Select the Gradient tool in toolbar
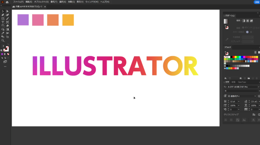 [7, 29]
